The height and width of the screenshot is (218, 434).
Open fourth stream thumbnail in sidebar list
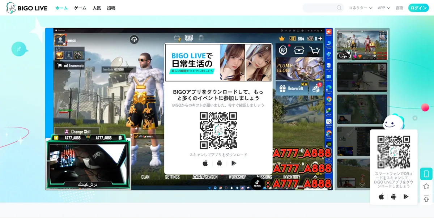[362, 141]
